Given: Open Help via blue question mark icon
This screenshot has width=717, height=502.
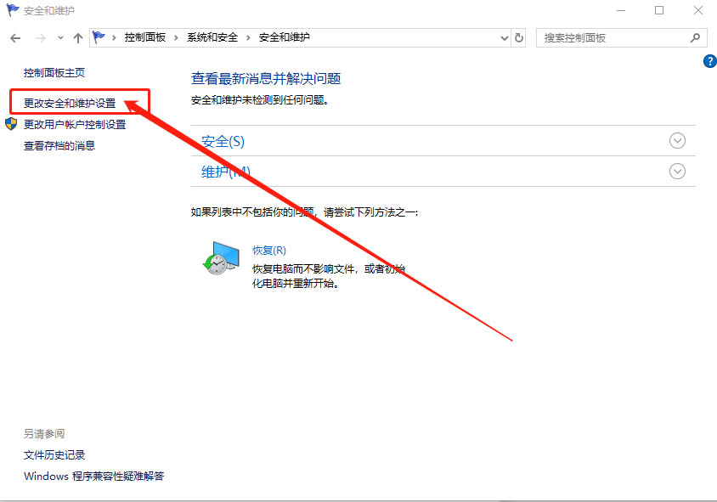Looking at the screenshot, I should [x=710, y=61].
